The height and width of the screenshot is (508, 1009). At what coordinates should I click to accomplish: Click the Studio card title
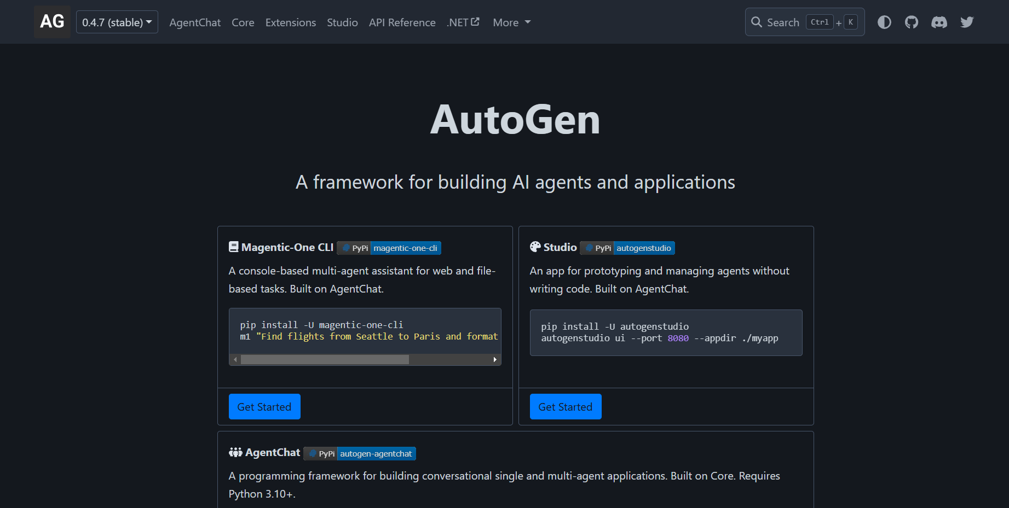tap(560, 247)
